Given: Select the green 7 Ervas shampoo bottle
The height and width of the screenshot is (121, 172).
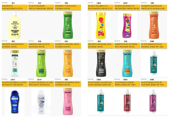Looking at the screenshot, I should tap(68, 25).
